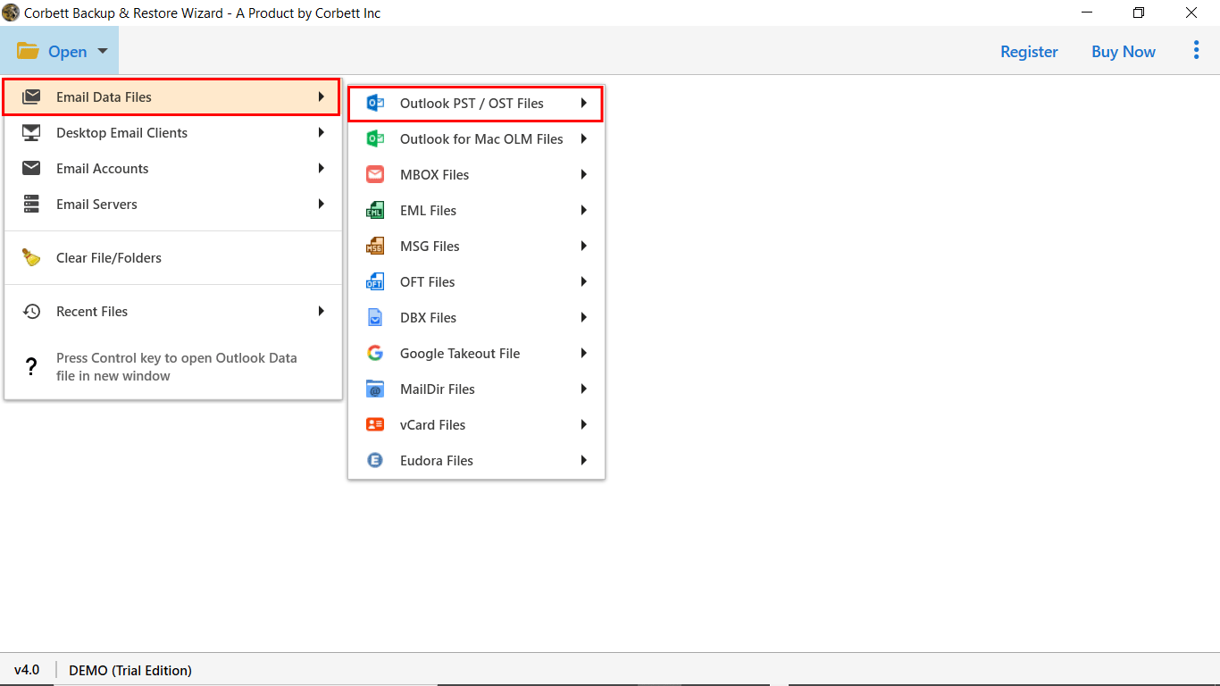1220x686 pixels.
Task: Click the Email Servers rack icon
Action: pyautogui.click(x=31, y=205)
